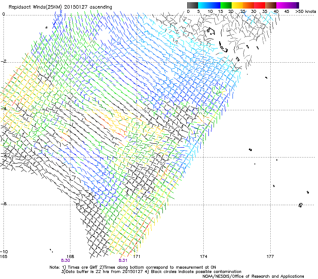The width and height of the screenshot is (318, 279).
Task: Click the purple '8:31' time label
Action: coord(123,261)
